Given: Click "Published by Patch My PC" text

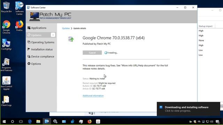Looking at the screenshot, I should [x=97, y=44].
